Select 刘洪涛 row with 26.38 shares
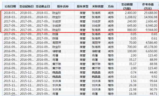Screen dimensions: 159x96 [x=80, y=85]
